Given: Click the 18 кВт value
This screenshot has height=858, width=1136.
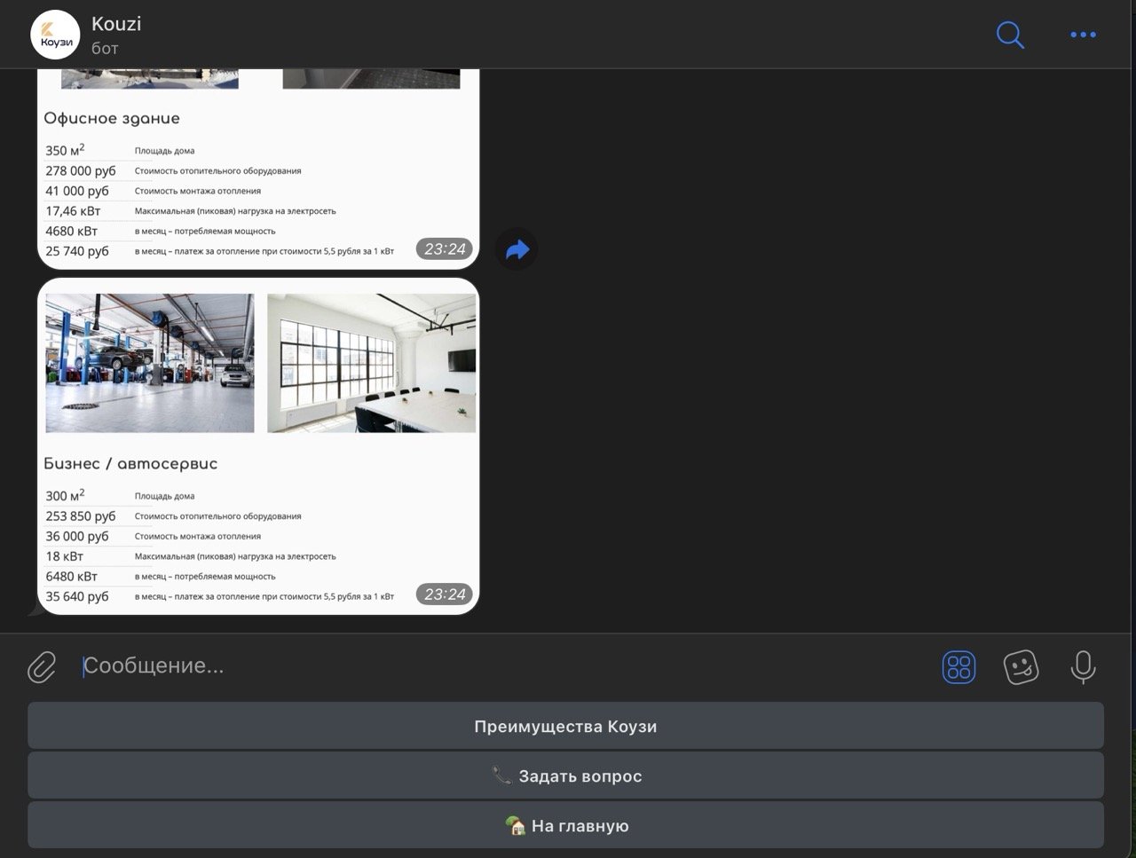Looking at the screenshot, I should (x=64, y=556).
